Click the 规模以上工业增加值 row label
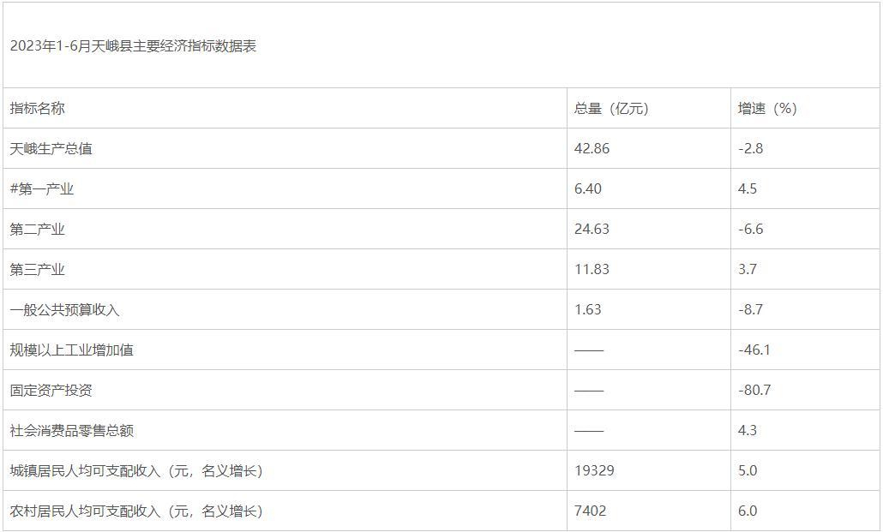Screen dimensions: 883x532 (x=71, y=350)
